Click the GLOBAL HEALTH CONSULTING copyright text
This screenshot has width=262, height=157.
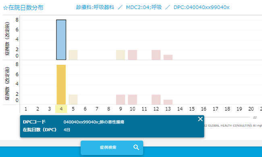[x=233, y=126]
